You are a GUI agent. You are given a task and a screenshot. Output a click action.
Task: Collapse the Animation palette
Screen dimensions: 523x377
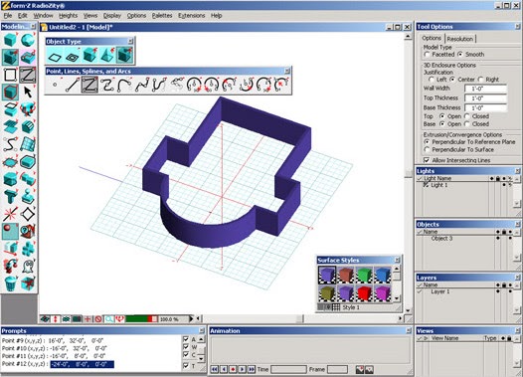coord(409,330)
